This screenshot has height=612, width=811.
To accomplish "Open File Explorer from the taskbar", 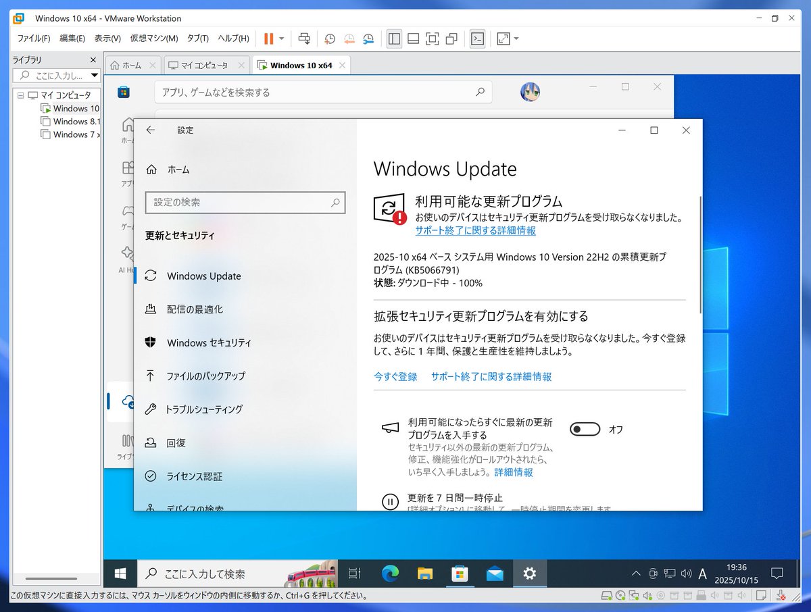I will coord(425,574).
